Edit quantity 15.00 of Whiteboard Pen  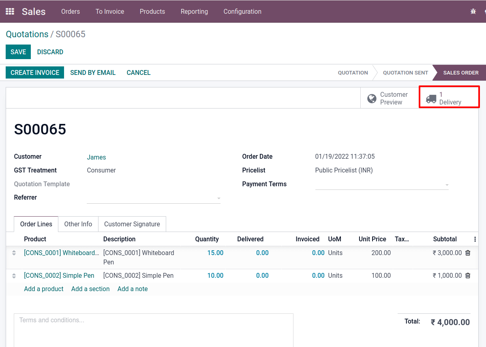point(215,253)
